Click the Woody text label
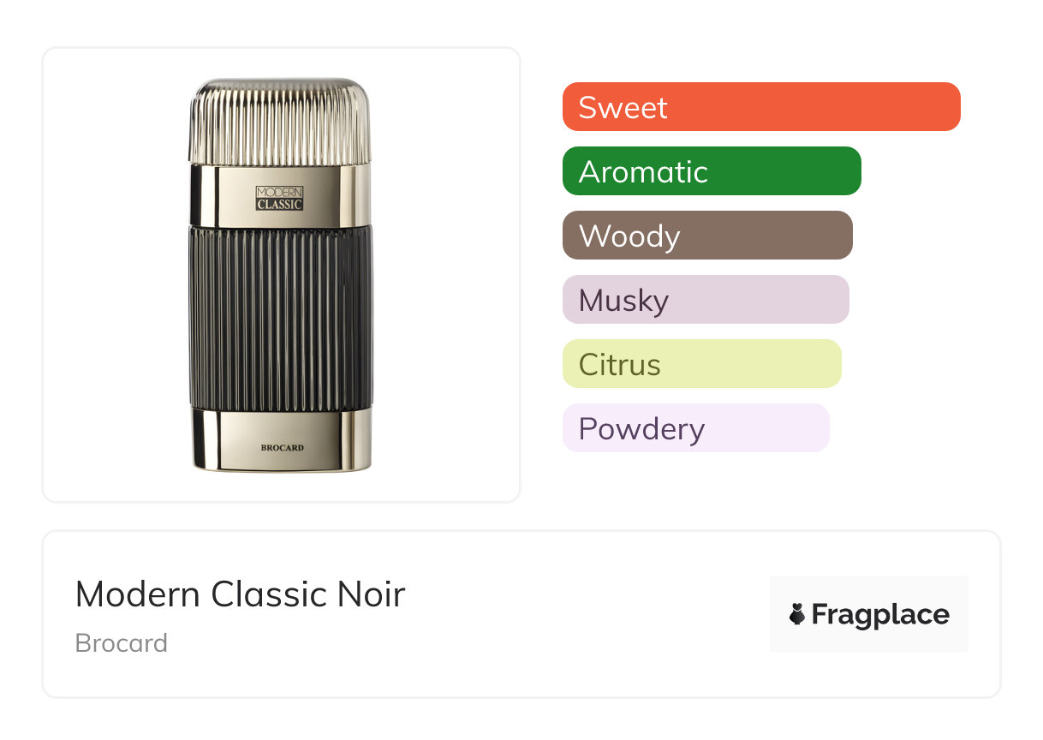Viewport: 1043px width, 740px height. (629, 236)
